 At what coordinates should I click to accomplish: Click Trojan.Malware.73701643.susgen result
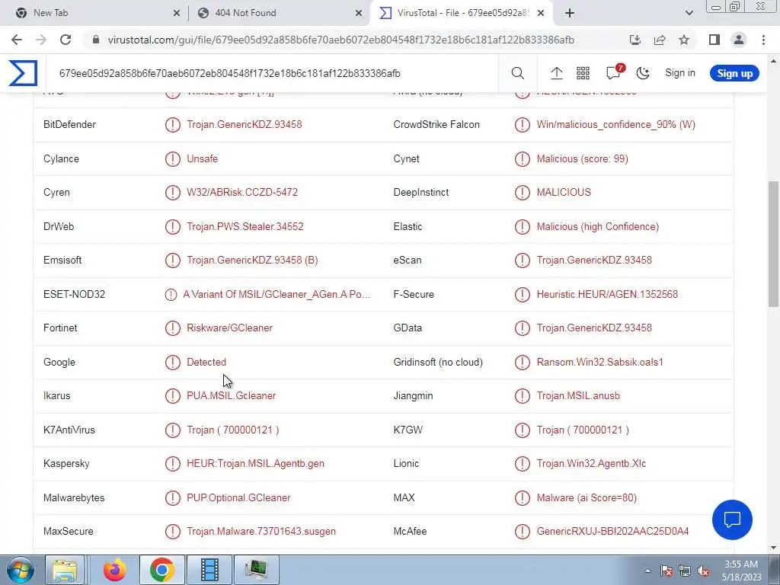[x=261, y=531]
